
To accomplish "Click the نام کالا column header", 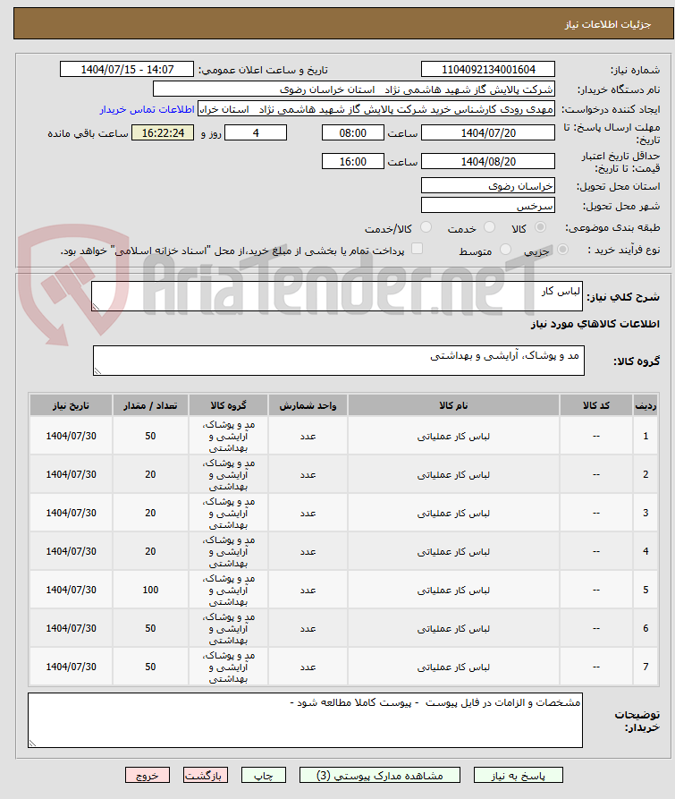I will coord(453,405).
